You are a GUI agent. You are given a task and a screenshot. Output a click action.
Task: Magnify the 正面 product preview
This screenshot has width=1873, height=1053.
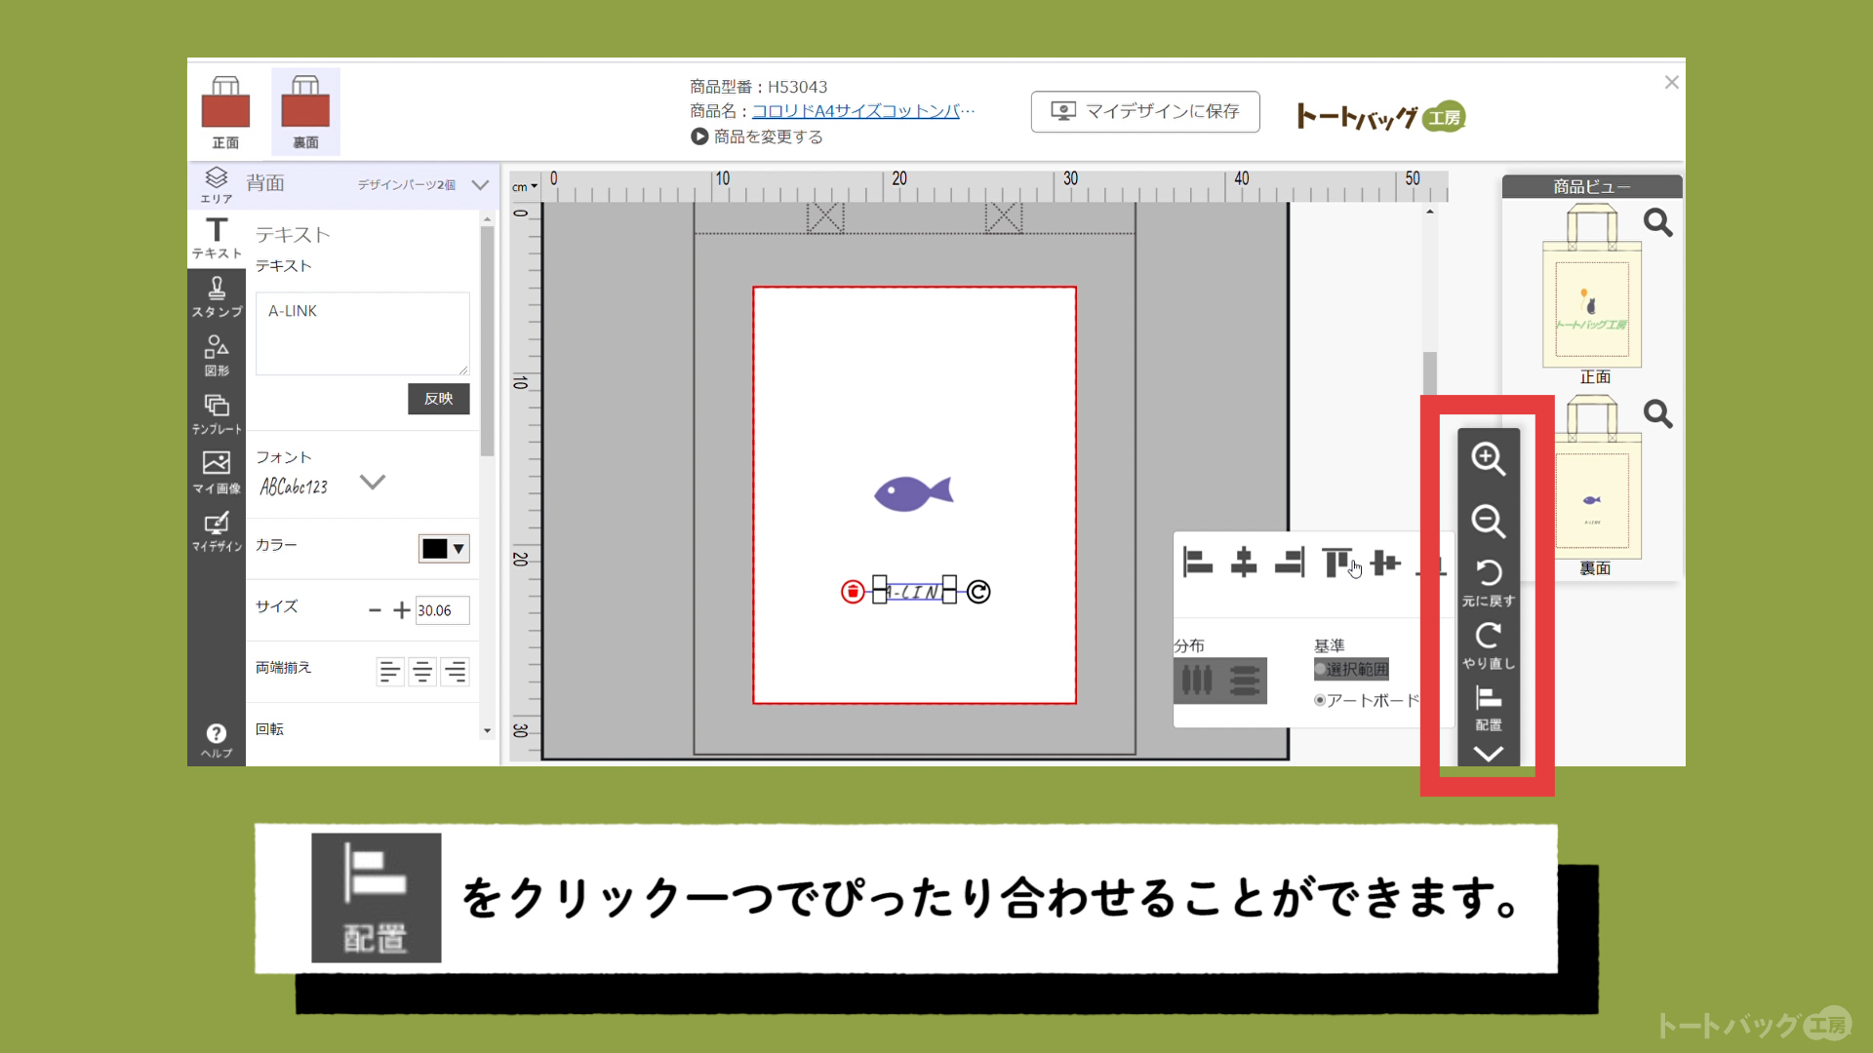click(1657, 223)
